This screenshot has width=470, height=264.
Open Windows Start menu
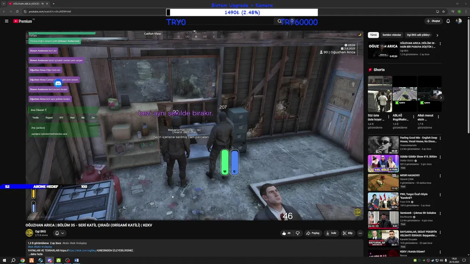[x=4, y=260]
